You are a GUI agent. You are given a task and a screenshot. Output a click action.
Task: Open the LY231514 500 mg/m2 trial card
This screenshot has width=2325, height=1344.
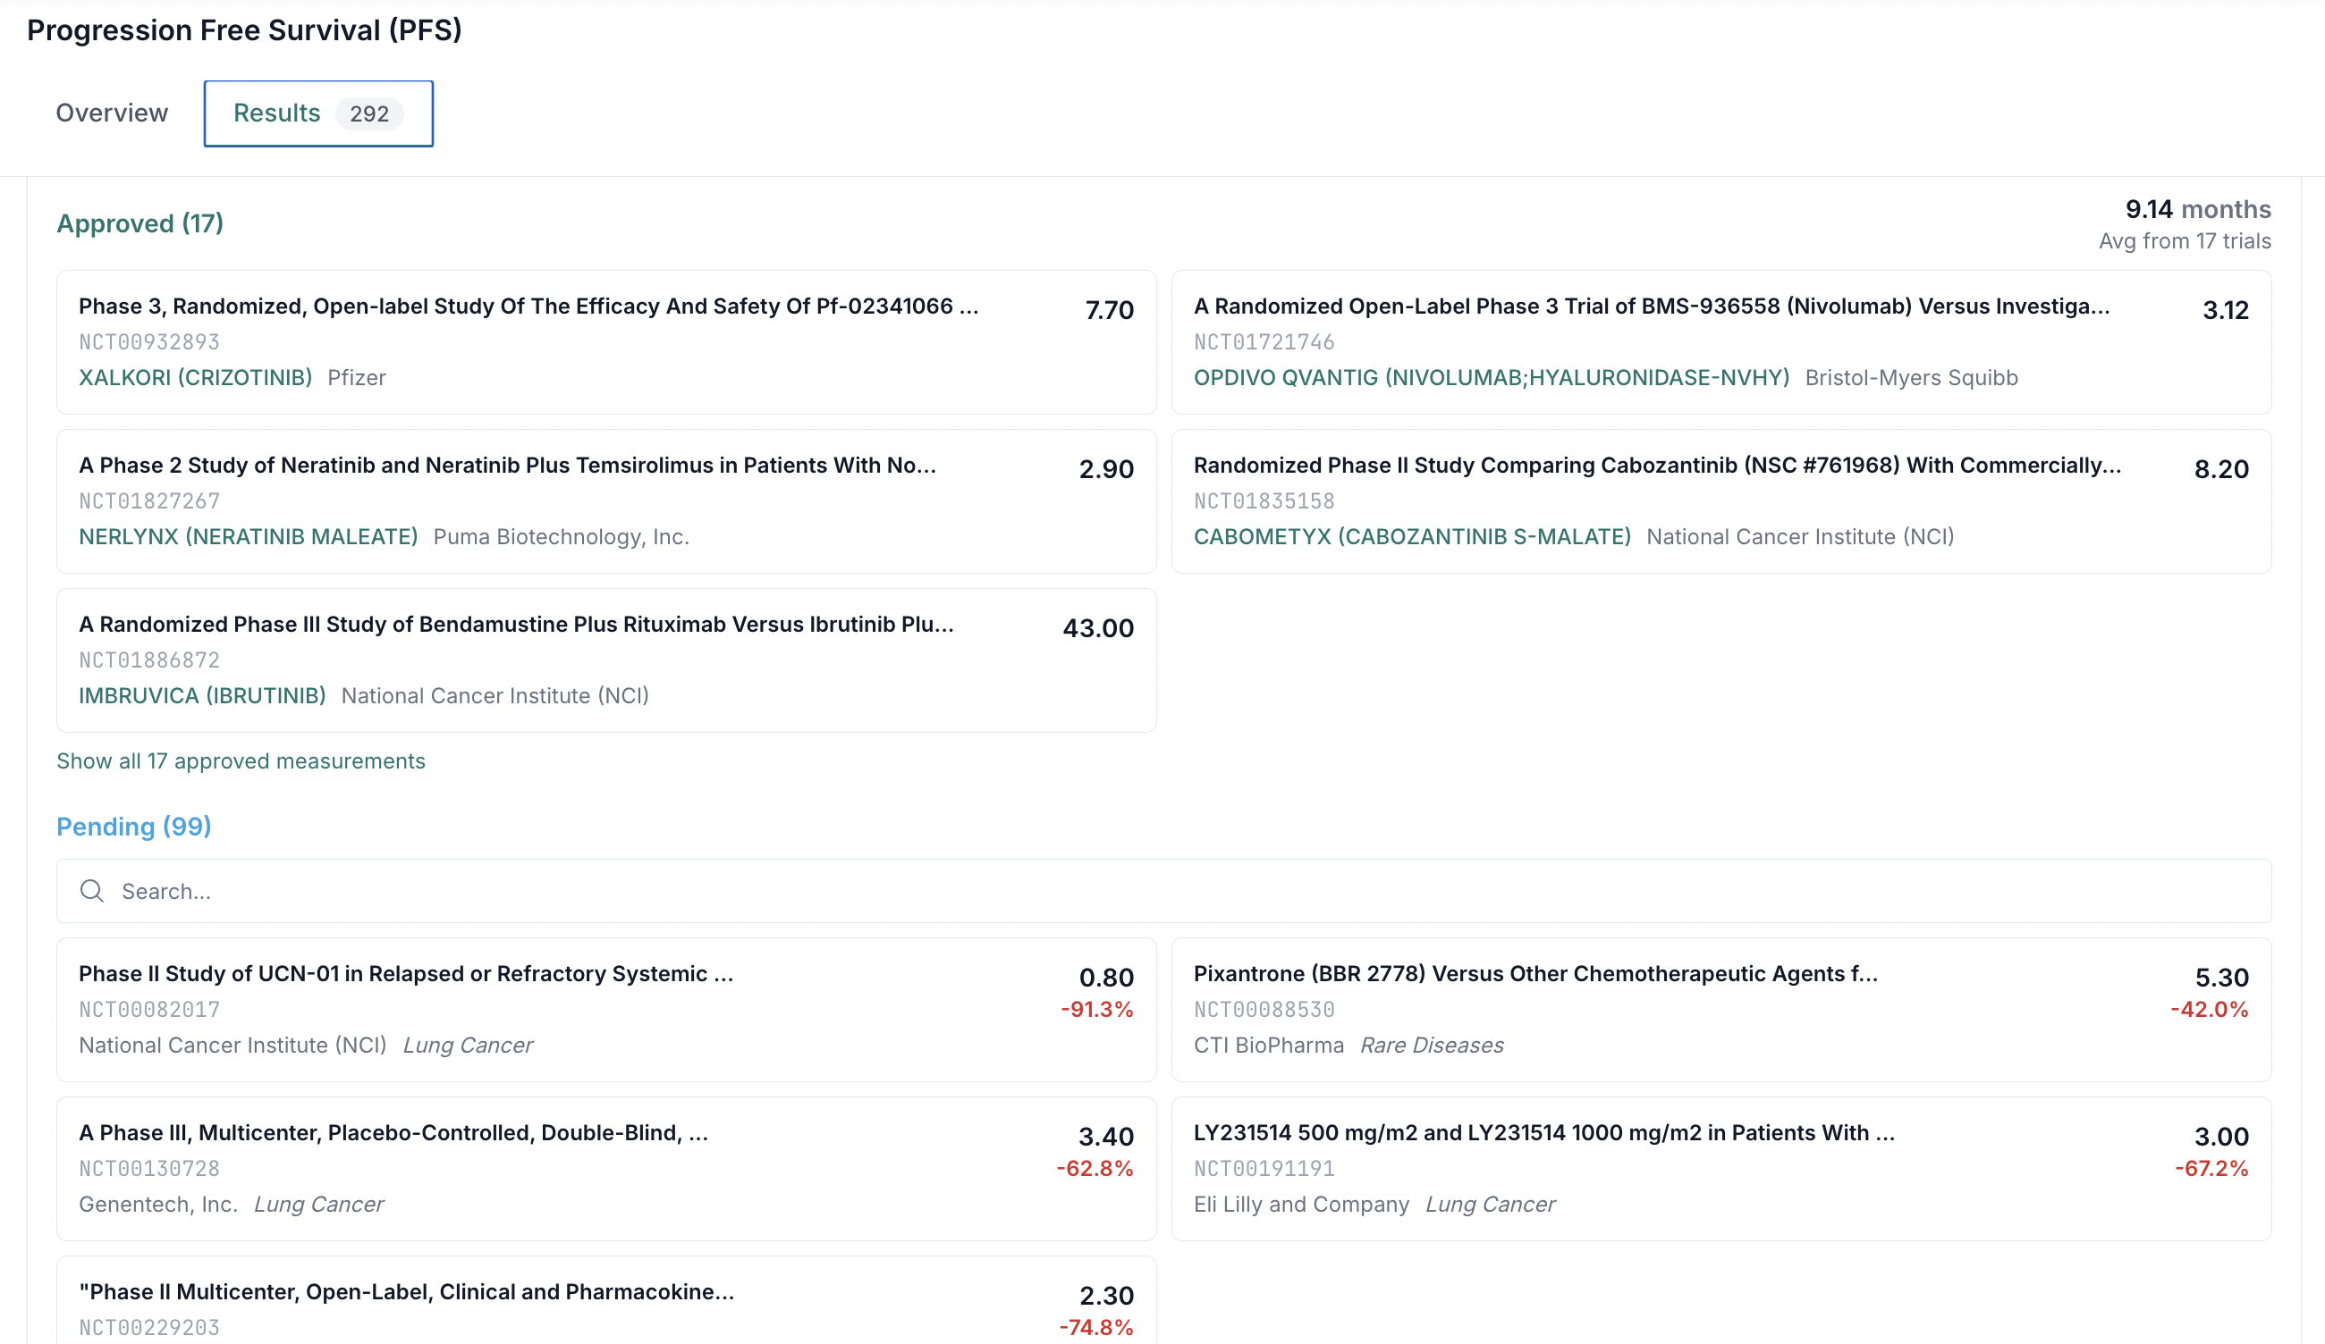click(x=1720, y=1169)
